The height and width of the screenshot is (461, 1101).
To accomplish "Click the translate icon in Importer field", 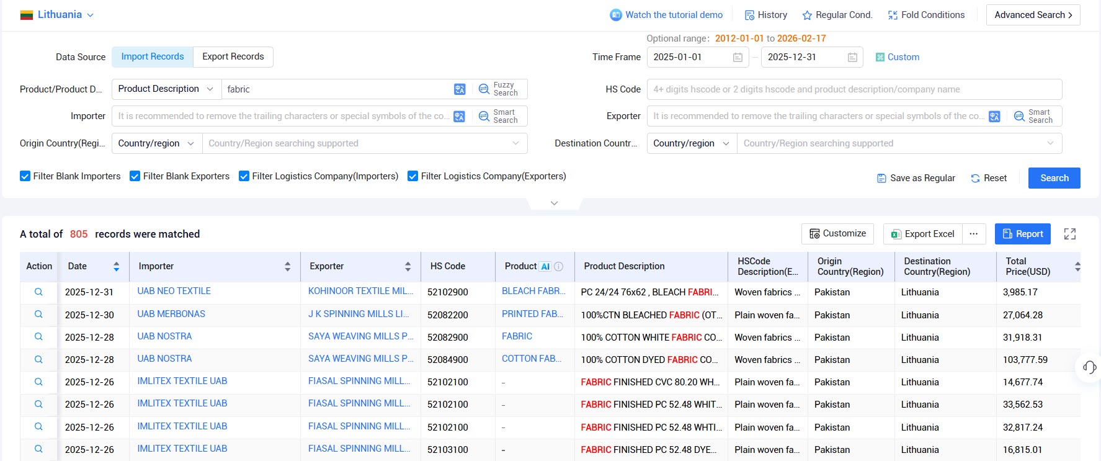I will click(x=459, y=116).
